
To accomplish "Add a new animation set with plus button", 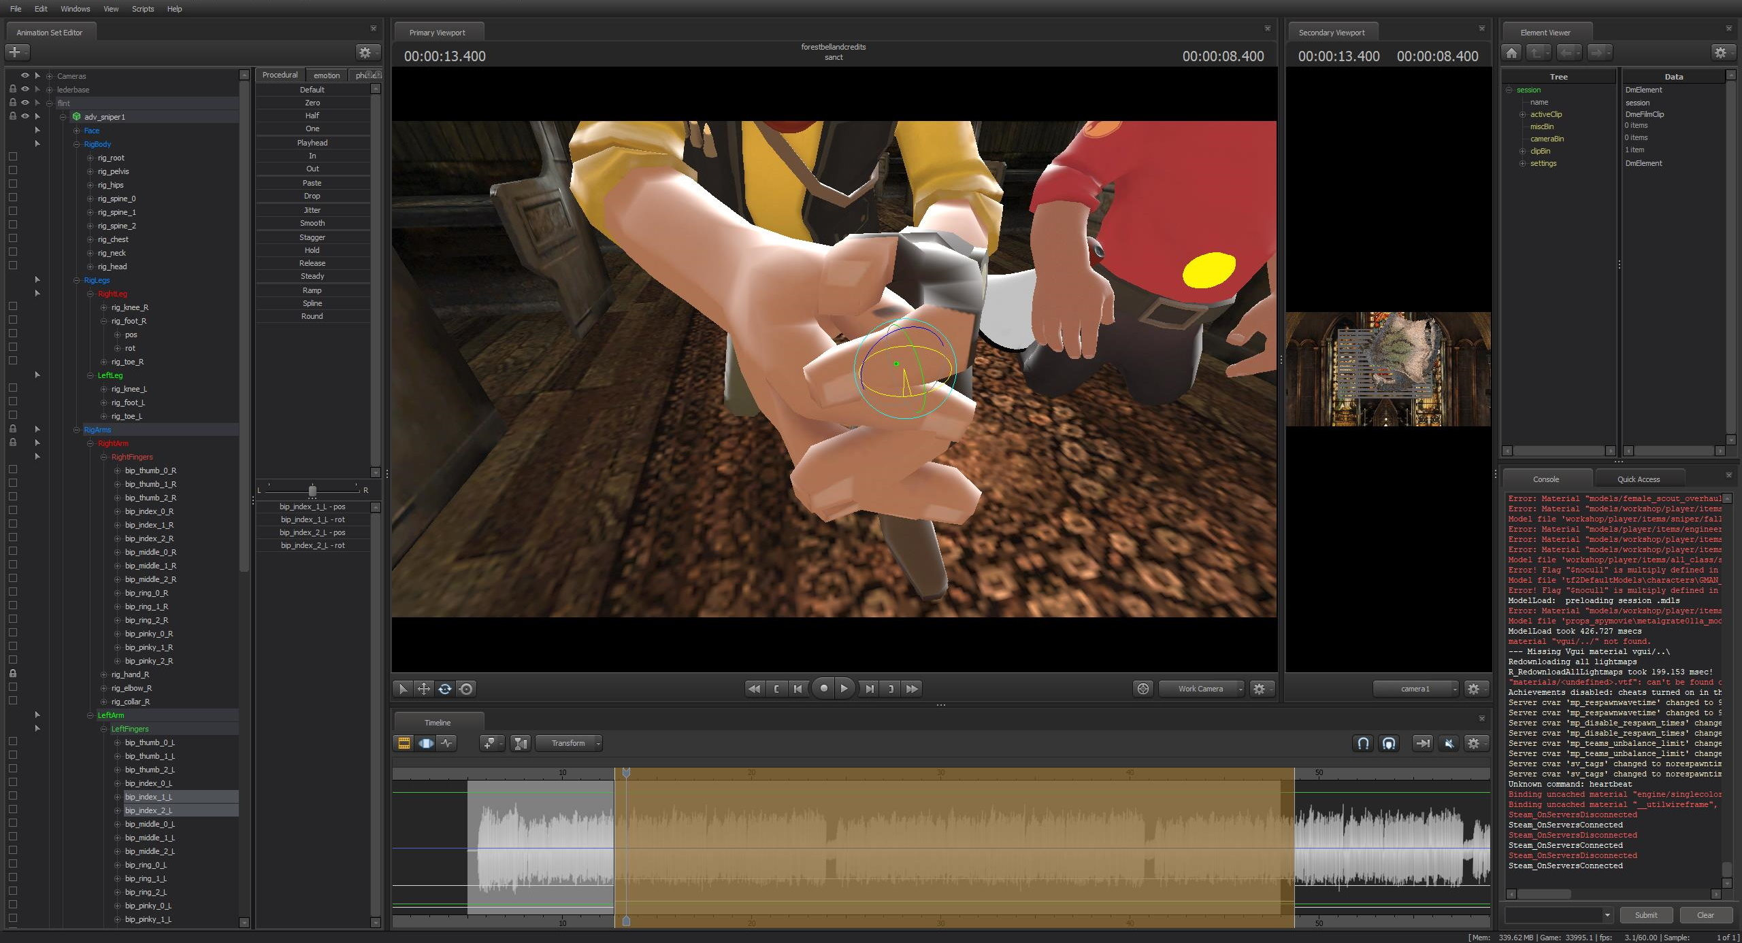I will pyautogui.click(x=17, y=52).
